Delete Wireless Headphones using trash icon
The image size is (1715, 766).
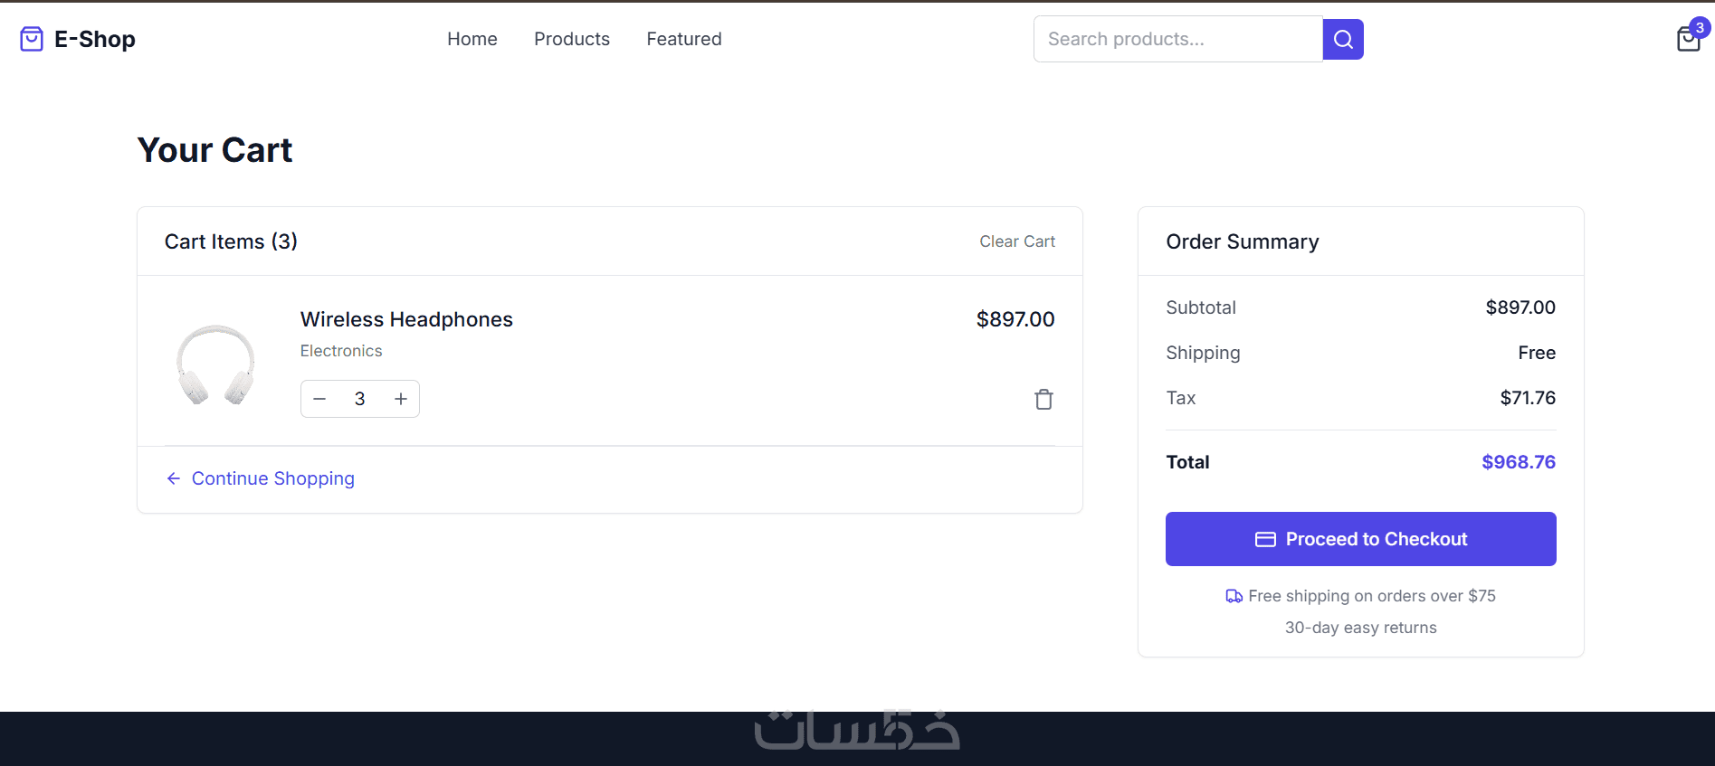point(1043,399)
